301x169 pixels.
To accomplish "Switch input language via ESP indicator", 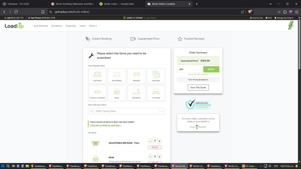I will tap(276, 166).
